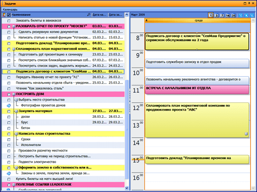Viewport: 257px width, 192px height.
Task: Click the blue note icon beside 'Фотографии проектов домов'
Action: tap(9, 105)
